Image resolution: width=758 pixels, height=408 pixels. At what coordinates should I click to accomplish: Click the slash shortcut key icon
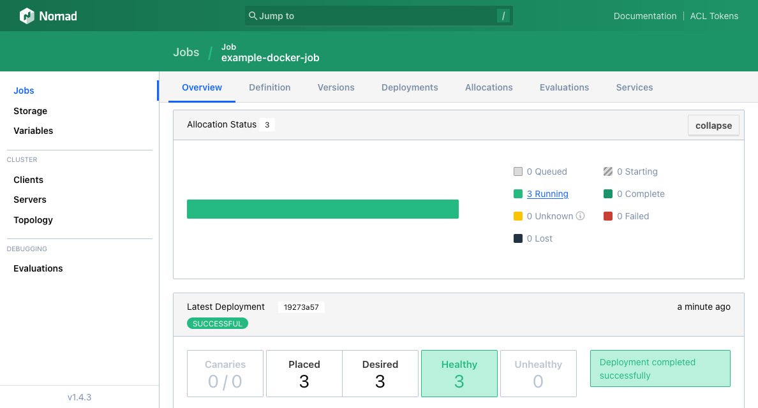(503, 16)
